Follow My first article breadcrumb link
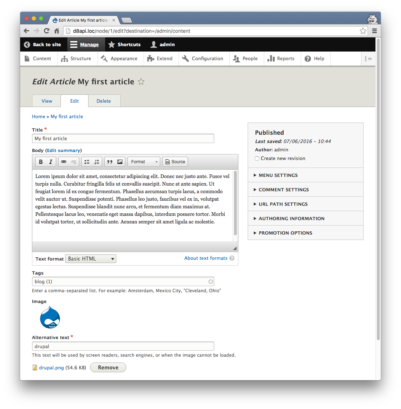 [x=67, y=117]
